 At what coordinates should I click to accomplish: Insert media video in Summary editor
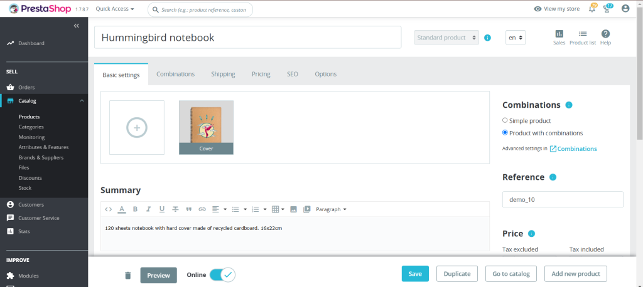(306, 209)
